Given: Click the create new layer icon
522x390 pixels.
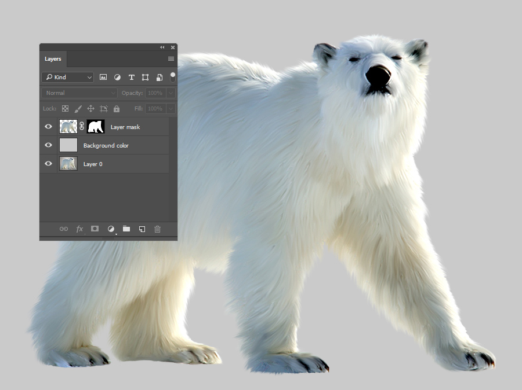Looking at the screenshot, I should (x=142, y=229).
